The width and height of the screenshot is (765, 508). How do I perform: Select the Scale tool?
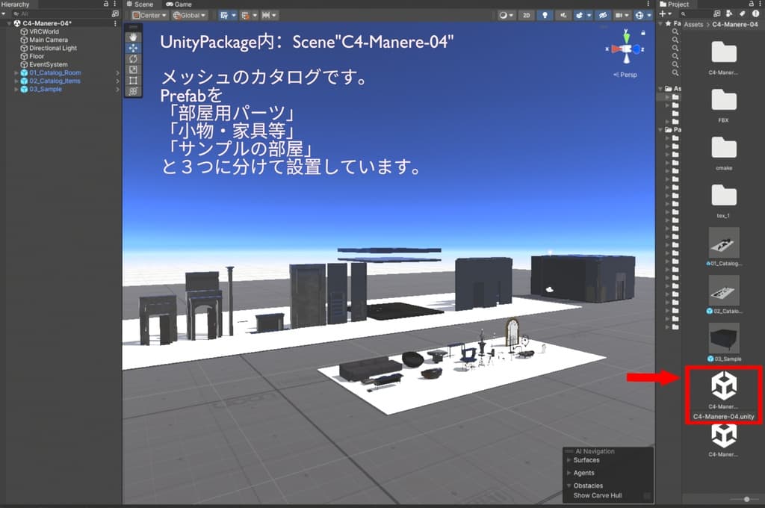[x=133, y=69]
